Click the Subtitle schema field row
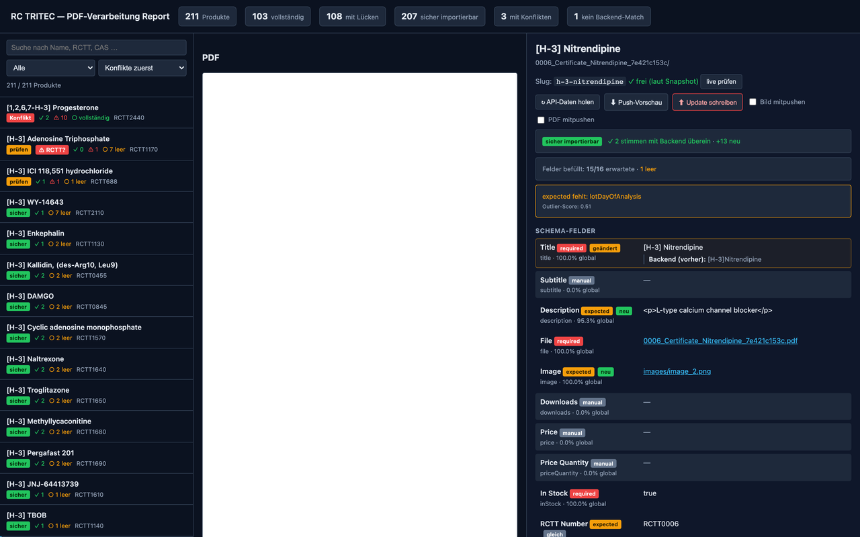Viewport: 860px width, 537px height. coord(693,285)
